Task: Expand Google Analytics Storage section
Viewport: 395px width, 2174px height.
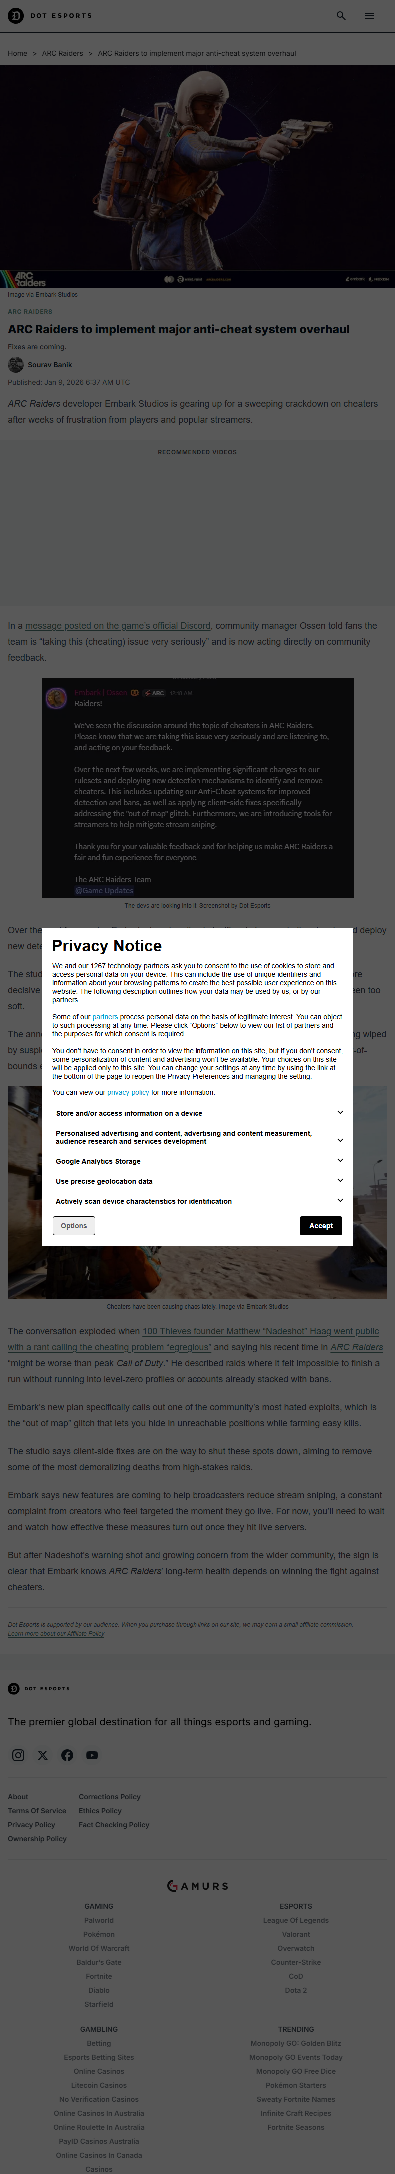Action: 340,1160
